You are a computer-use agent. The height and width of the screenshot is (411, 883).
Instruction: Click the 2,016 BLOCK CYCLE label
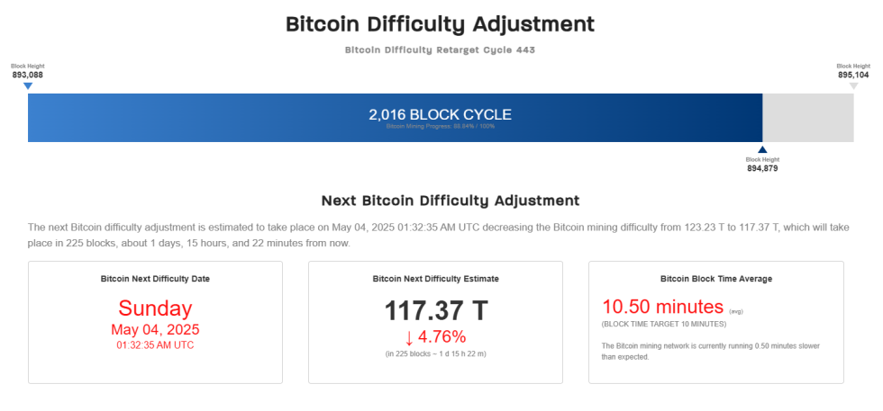pos(440,114)
